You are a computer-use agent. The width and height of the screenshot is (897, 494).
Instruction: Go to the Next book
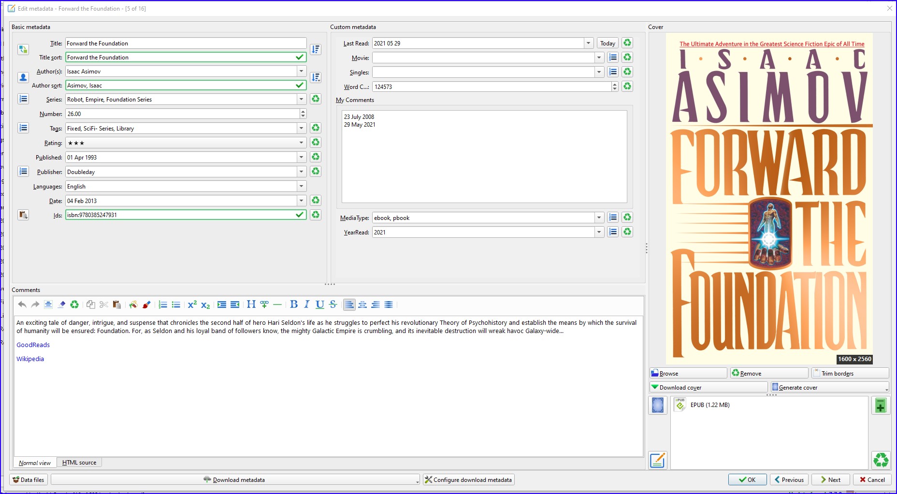[x=830, y=479]
